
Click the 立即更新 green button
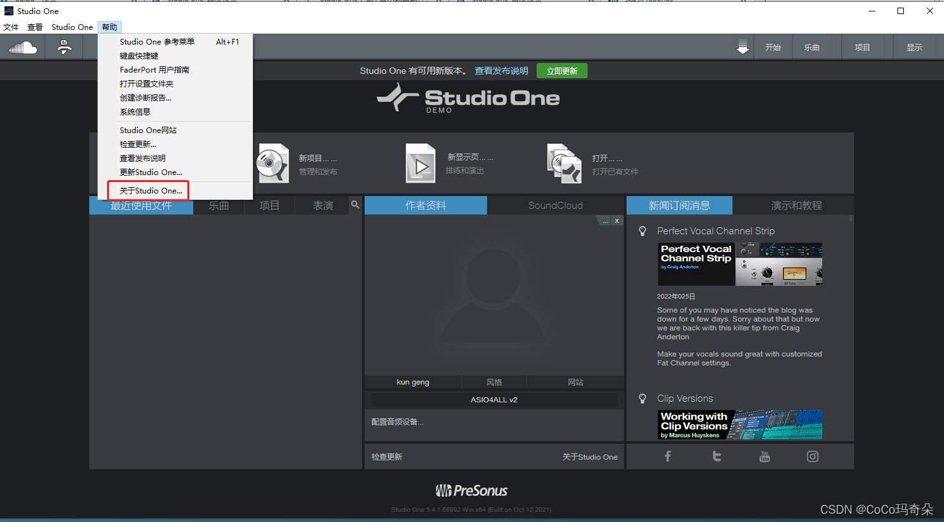[x=562, y=71]
